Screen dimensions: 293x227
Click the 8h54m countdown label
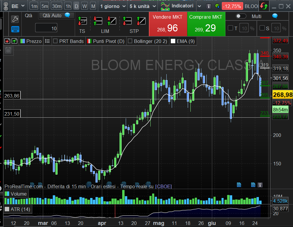[280, 110]
